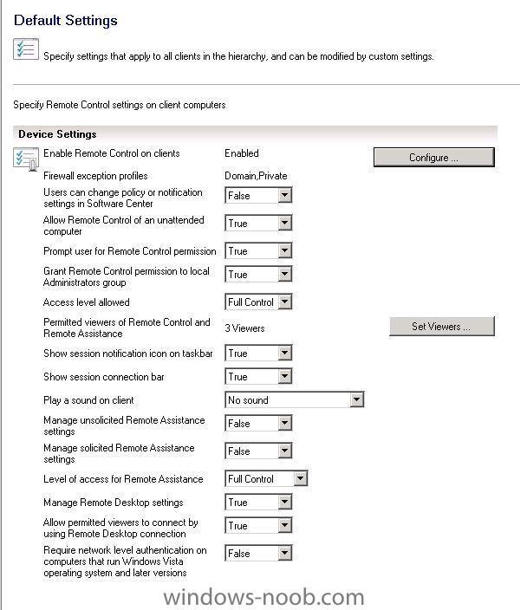Expand 'Manage Remote Desktop settings' dropdown
This screenshot has height=610, width=527.
[x=258, y=503]
